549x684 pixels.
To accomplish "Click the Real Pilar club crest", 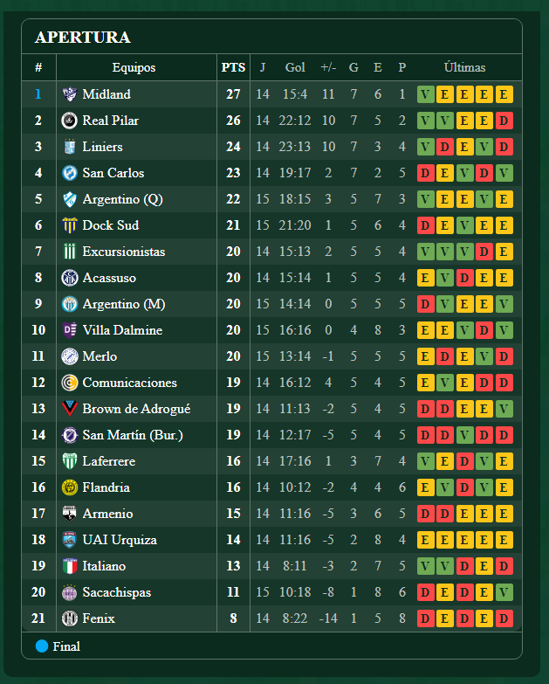I will point(70,121).
